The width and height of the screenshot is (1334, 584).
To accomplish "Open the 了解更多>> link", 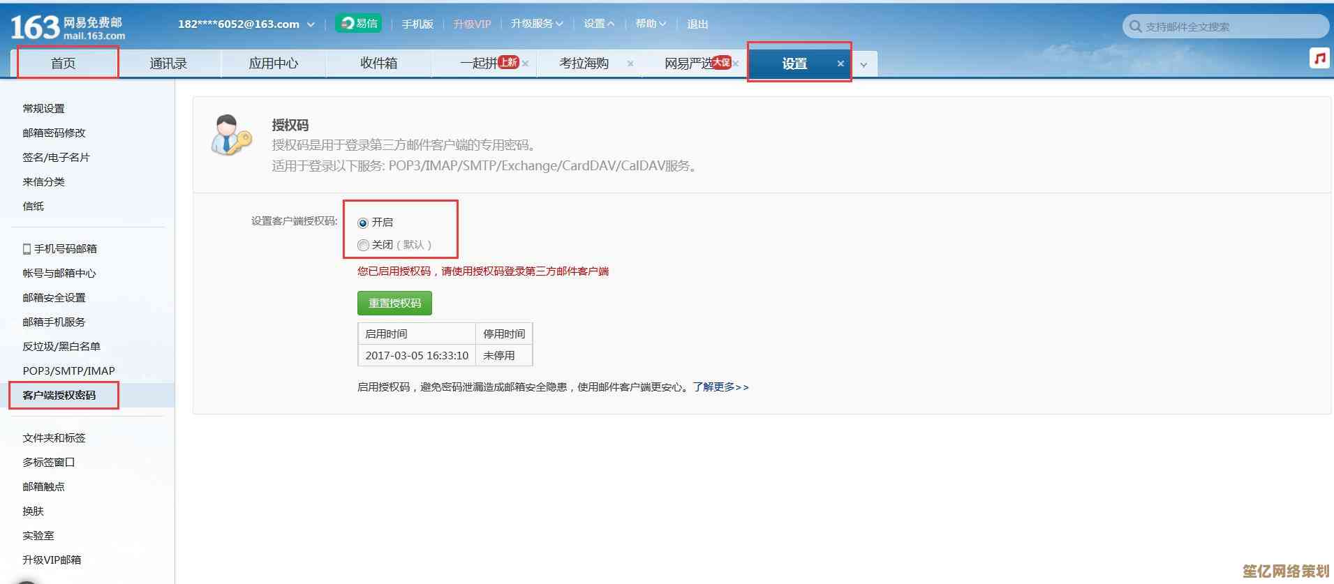I will pos(720,387).
